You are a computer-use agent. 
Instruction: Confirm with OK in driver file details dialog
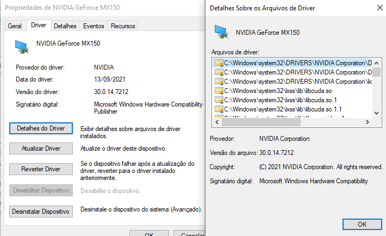[362, 225]
